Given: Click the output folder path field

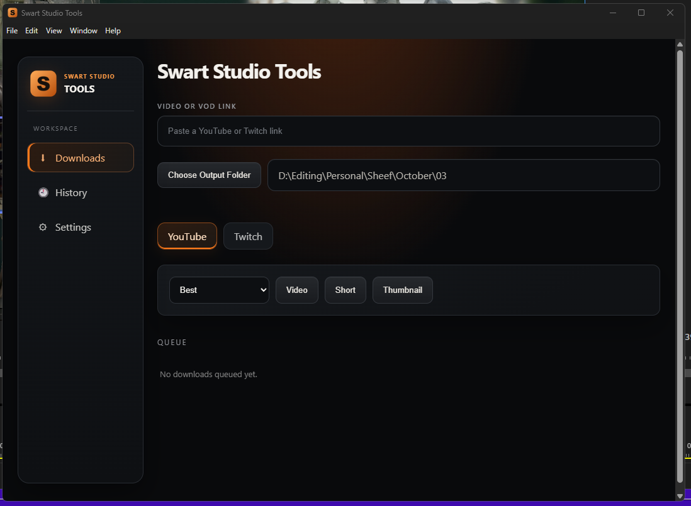Looking at the screenshot, I should point(464,175).
